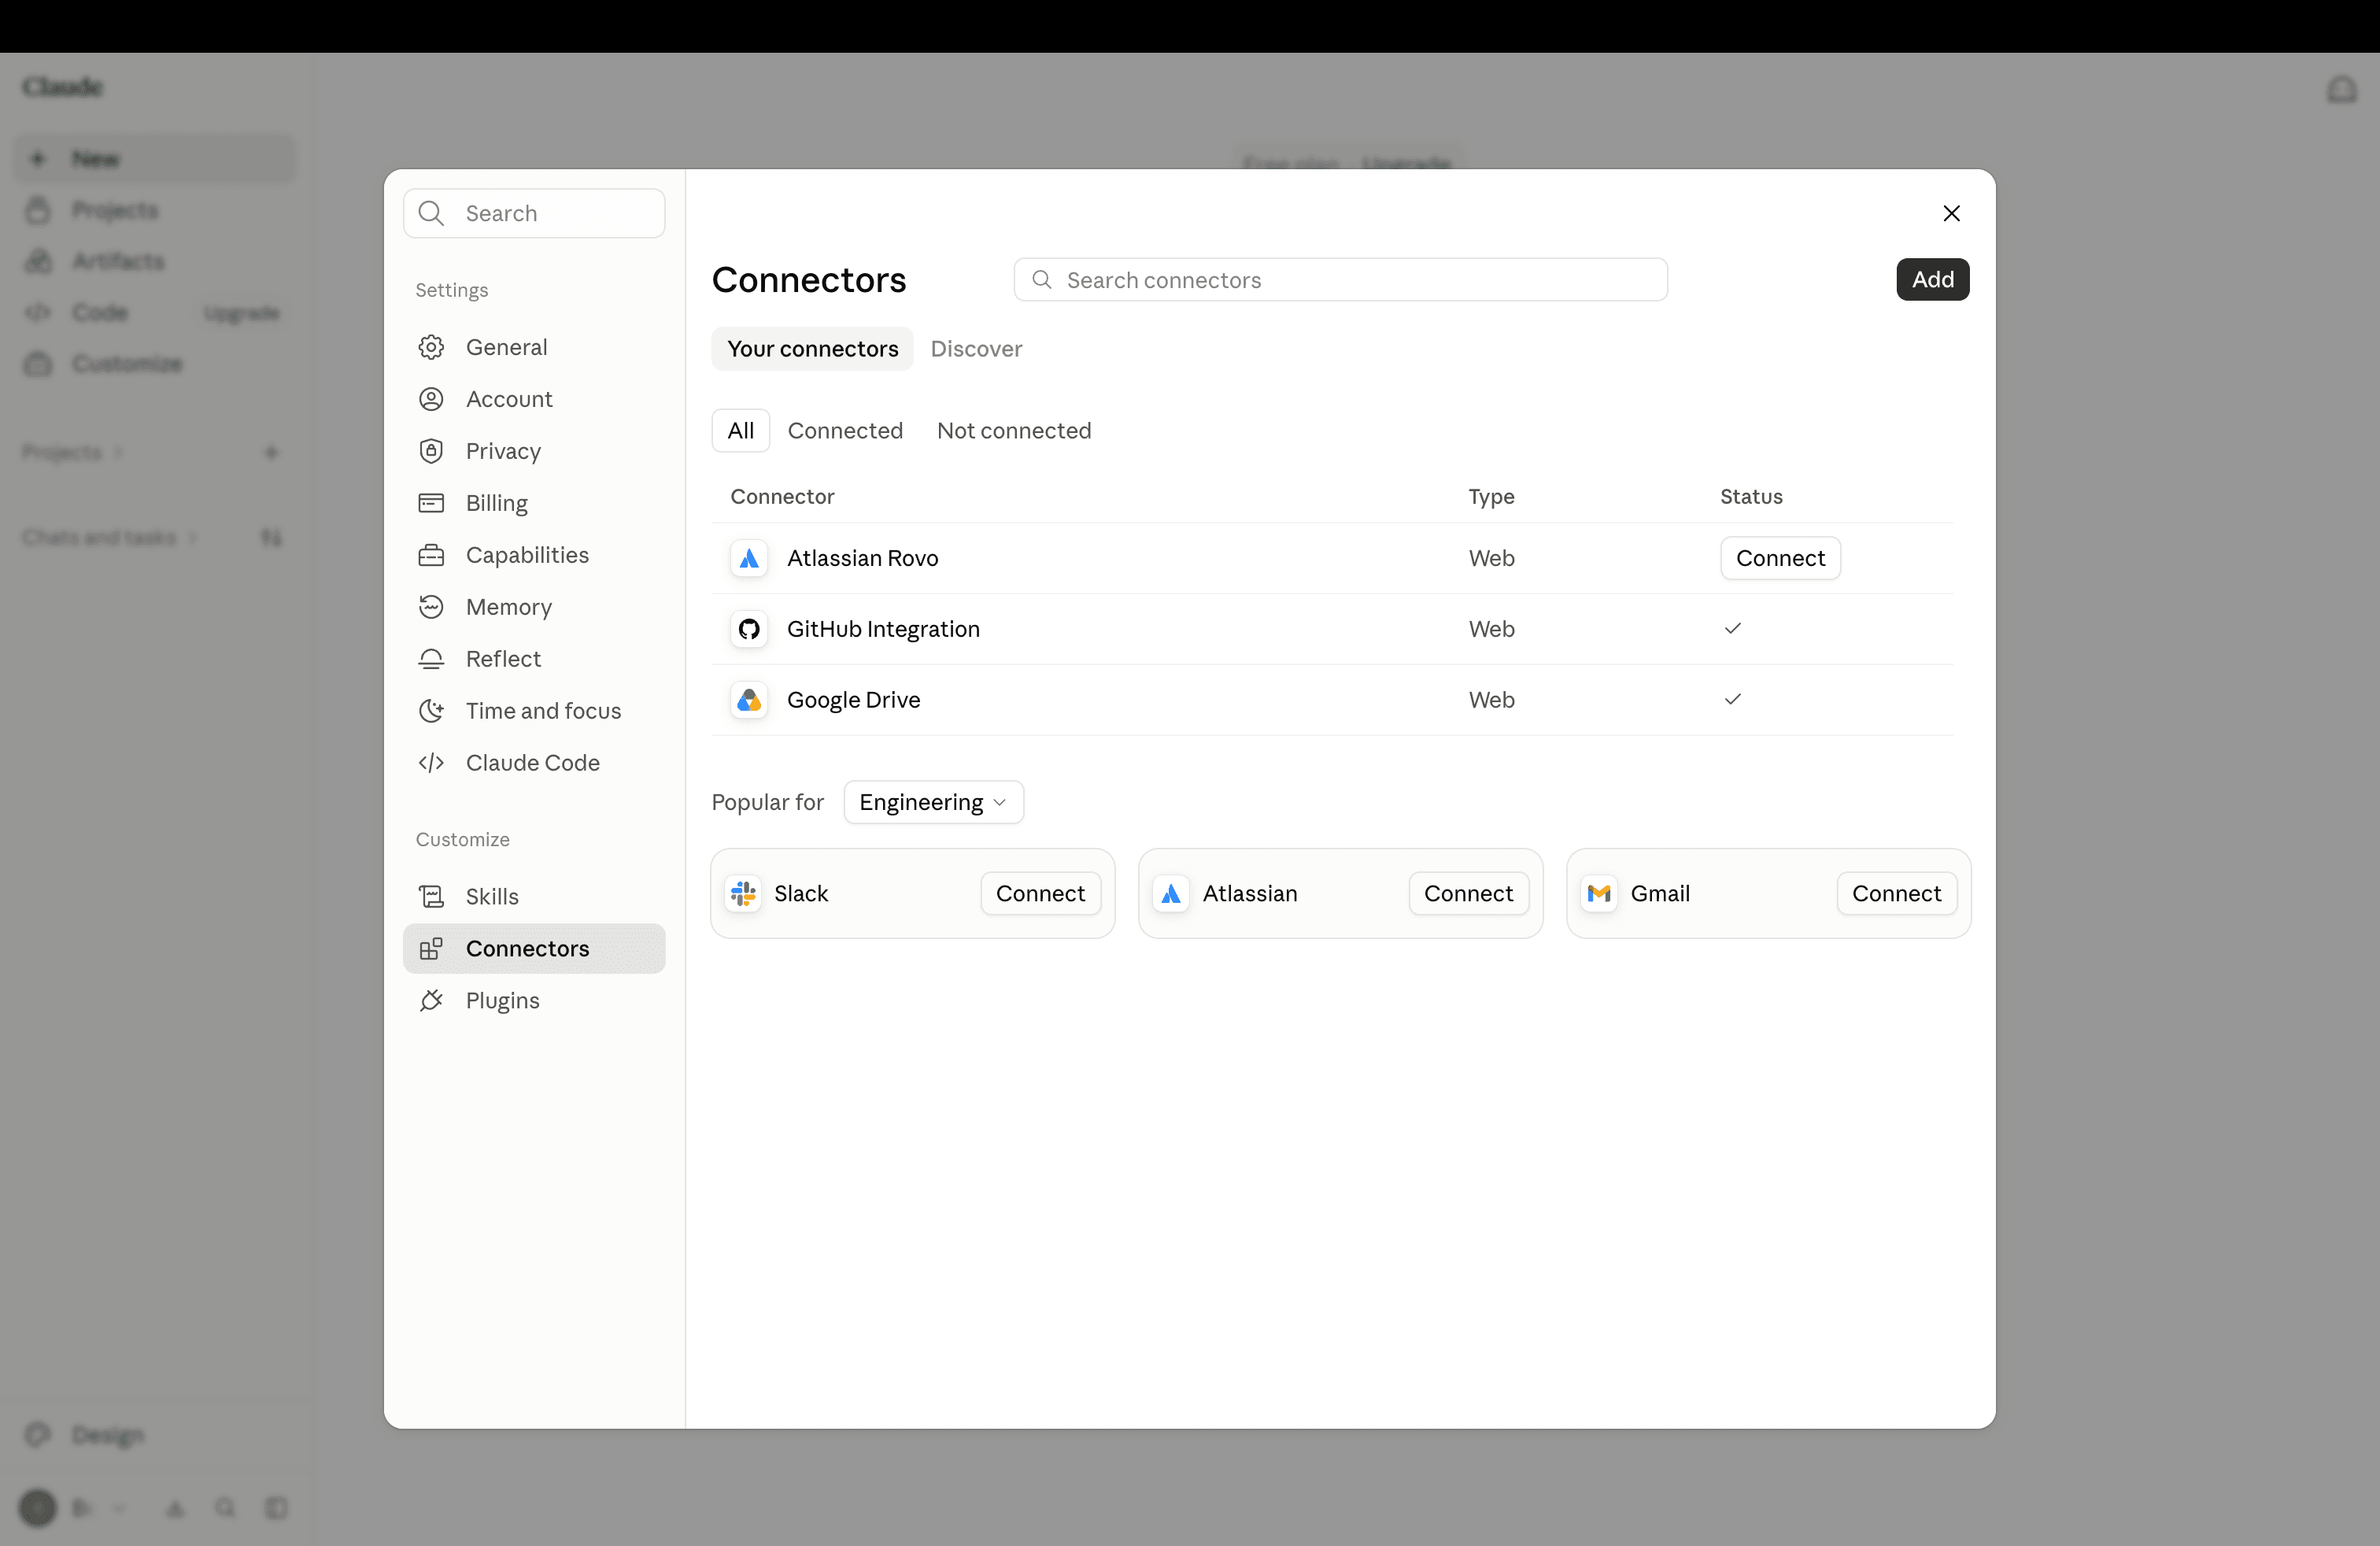Viewport: 2380px width, 1546px height.
Task: Focus the settings Search box
Action: coord(534,213)
